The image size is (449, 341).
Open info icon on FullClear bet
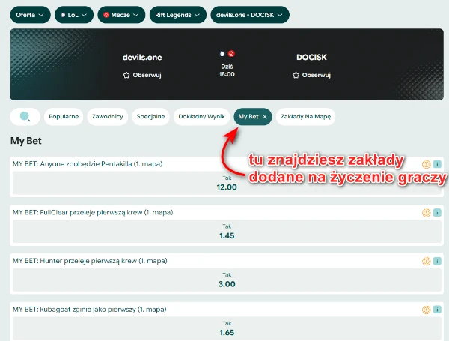[437, 213]
